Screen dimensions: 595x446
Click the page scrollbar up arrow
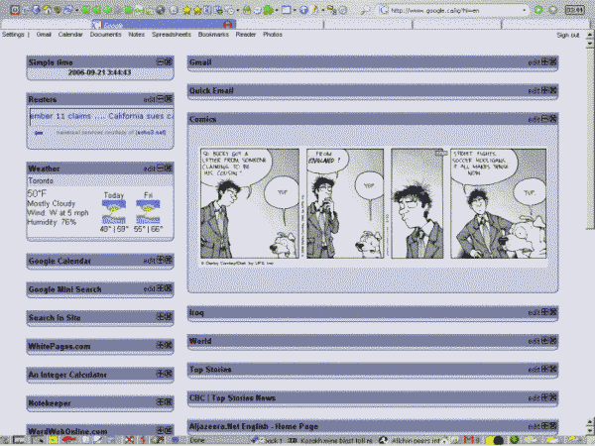click(590, 35)
